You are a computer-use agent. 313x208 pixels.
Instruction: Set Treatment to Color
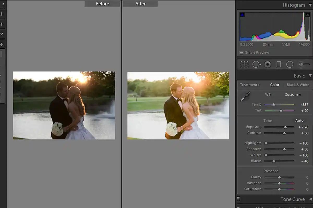tap(275, 85)
